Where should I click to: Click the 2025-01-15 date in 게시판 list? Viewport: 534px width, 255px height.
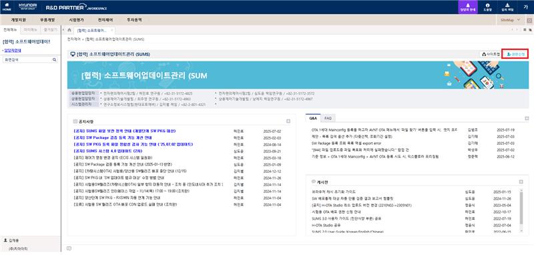(503, 192)
